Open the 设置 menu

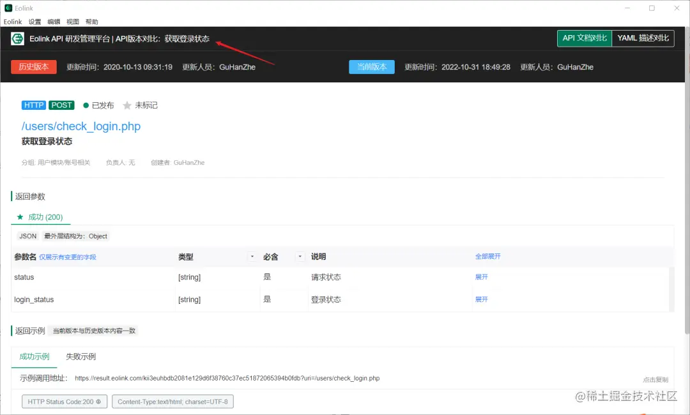(x=34, y=22)
